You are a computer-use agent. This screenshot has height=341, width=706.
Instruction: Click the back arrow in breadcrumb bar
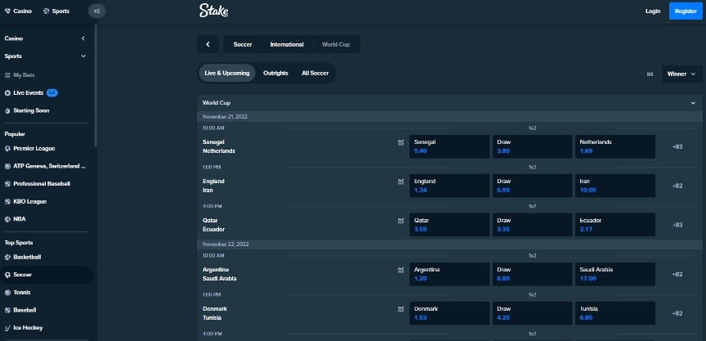pos(208,44)
